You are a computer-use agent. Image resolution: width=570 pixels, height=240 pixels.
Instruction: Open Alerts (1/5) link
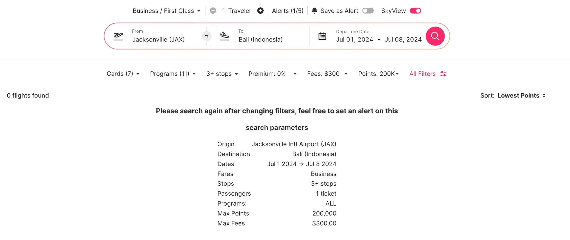(288, 11)
